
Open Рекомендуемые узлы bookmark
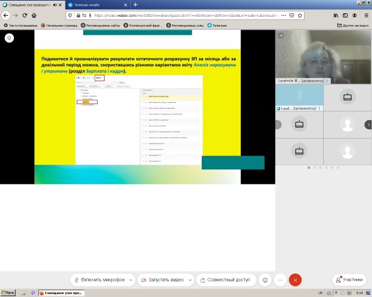click(185, 26)
